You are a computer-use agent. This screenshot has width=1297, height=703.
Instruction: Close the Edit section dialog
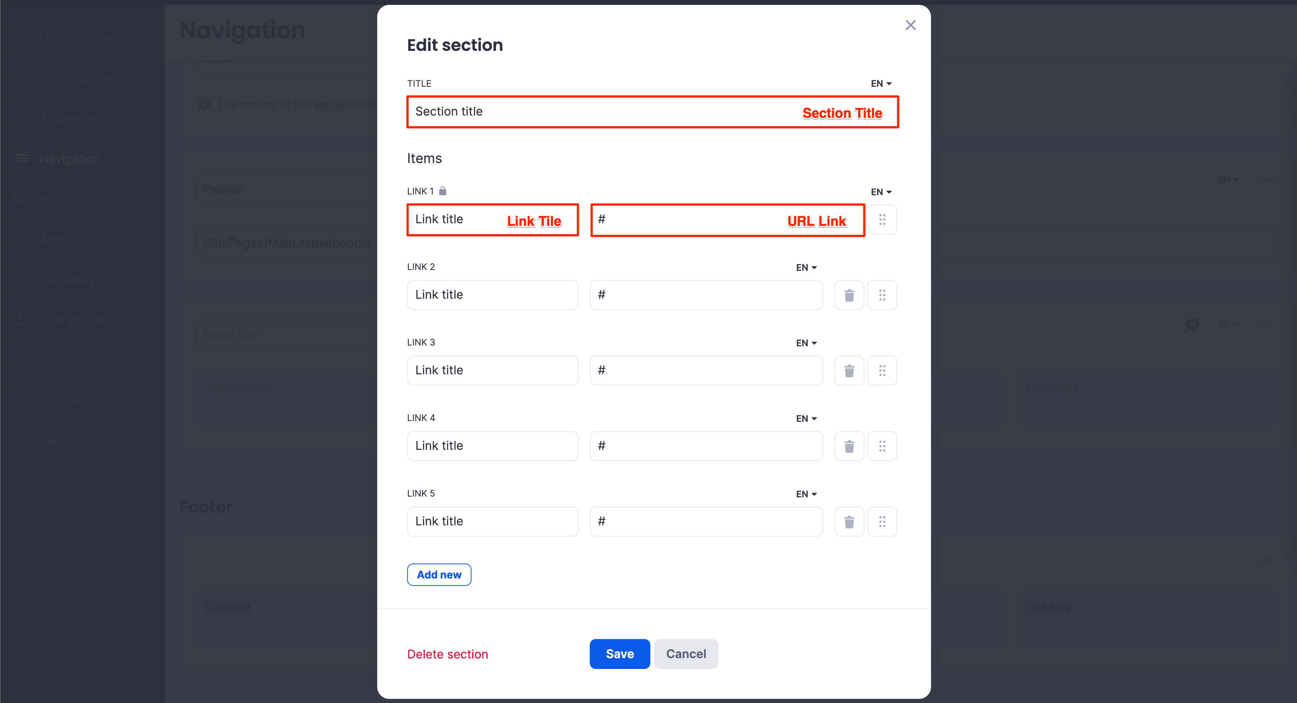tap(910, 25)
